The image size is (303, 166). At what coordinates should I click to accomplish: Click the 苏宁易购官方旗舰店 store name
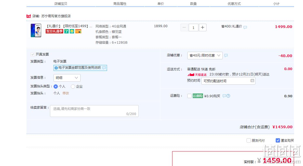point(56,16)
